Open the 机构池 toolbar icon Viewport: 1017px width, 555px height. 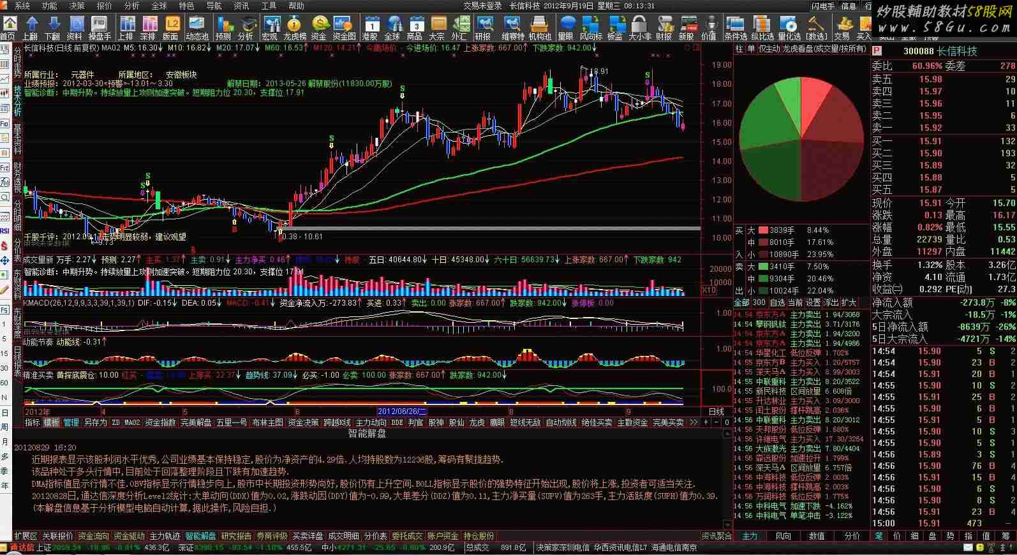coord(540,28)
